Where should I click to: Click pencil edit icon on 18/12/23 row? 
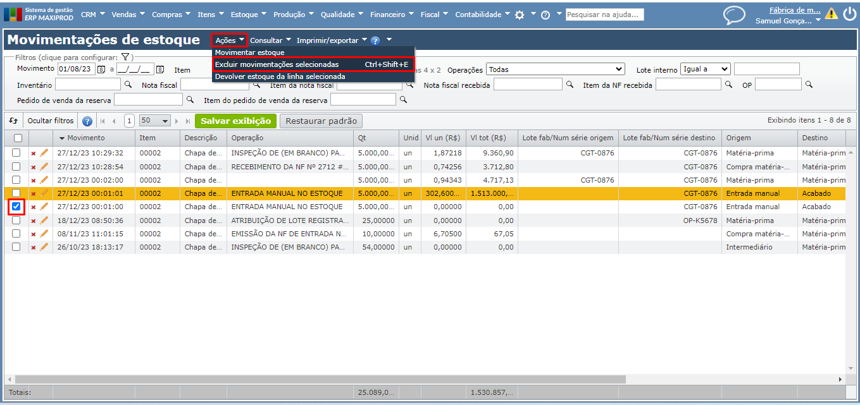click(44, 221)
